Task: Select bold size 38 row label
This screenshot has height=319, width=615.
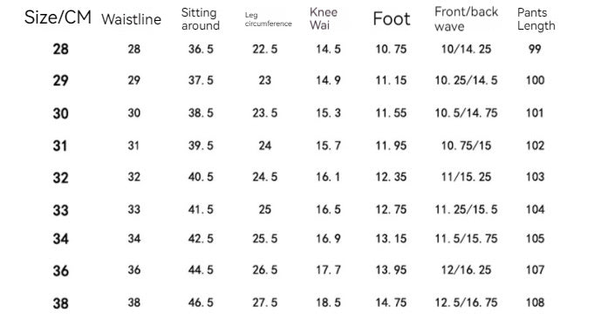Action: pyautogui.click(x=61, y=303)
